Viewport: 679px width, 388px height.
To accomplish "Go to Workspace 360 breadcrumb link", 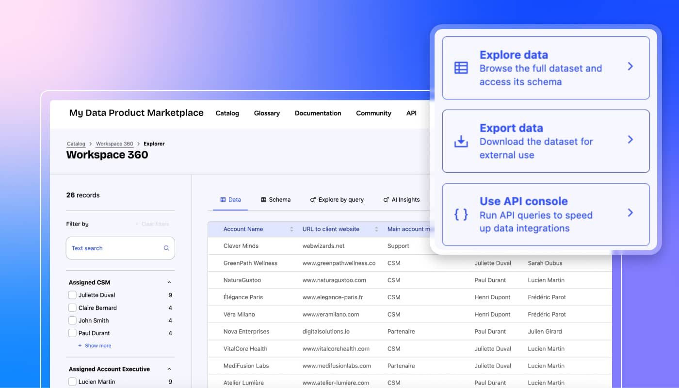I will tap(114, 144).
